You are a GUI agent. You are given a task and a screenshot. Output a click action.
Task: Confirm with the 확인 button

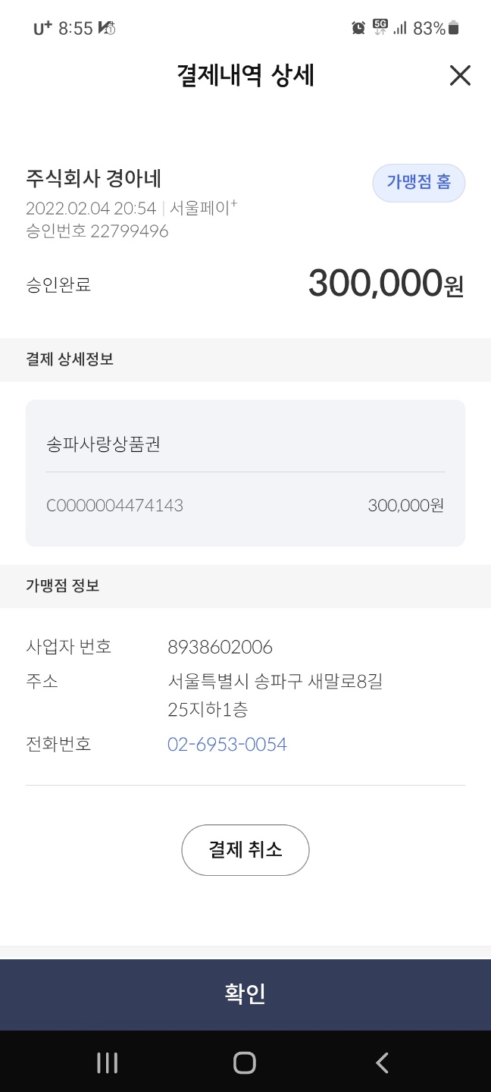pos(245,994)
